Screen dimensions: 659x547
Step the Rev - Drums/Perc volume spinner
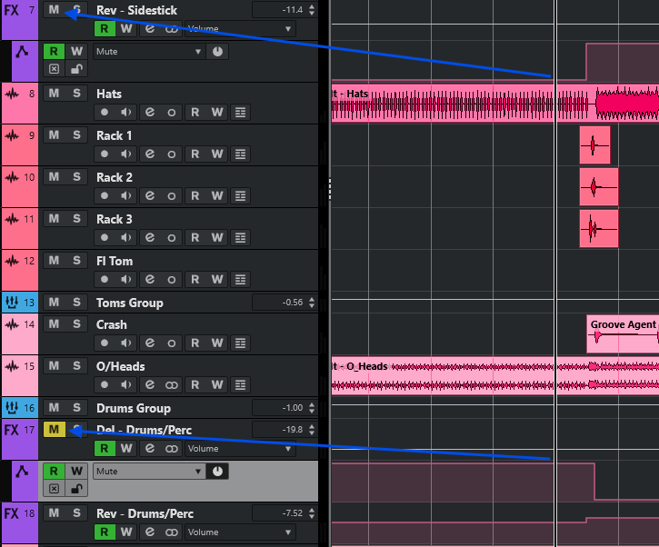pos(312,513)
